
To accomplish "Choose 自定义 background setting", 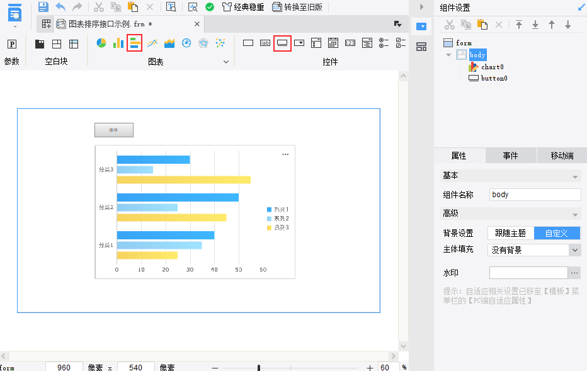I will 557,233.
